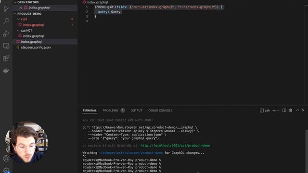The width and height of the screenshot is (308, 173).
Task: Click the error count next to curl index.graphql
Action: pyautogui.click(x=73, y=25)
